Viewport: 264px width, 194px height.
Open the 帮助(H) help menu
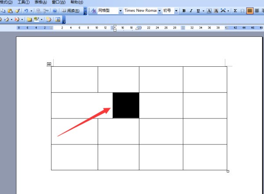pyautogui.click(x=77, y=2)
